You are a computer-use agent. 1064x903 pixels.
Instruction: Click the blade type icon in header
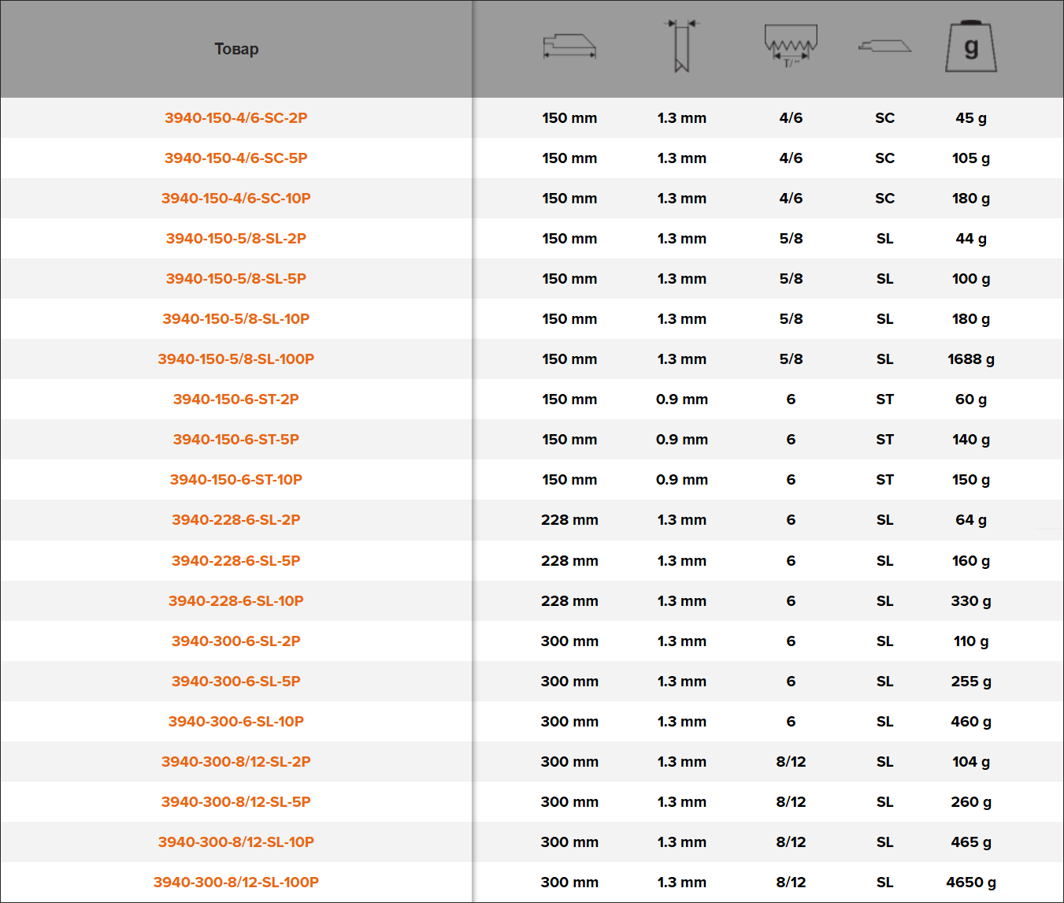(884, 46)
